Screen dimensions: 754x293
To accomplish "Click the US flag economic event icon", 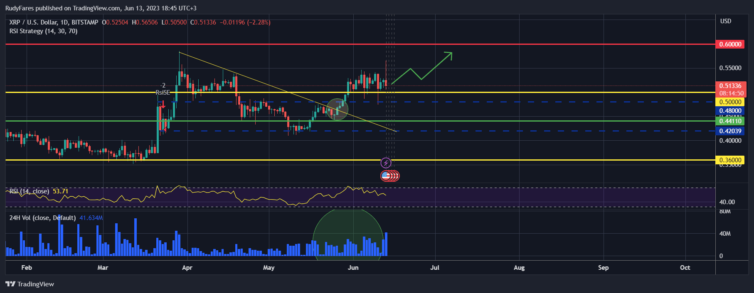I will click(x=386, y=176).
